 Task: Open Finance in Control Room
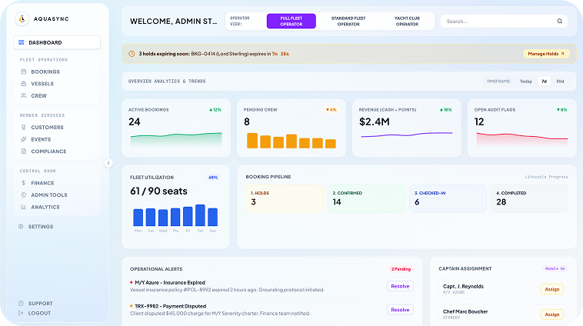57,183
